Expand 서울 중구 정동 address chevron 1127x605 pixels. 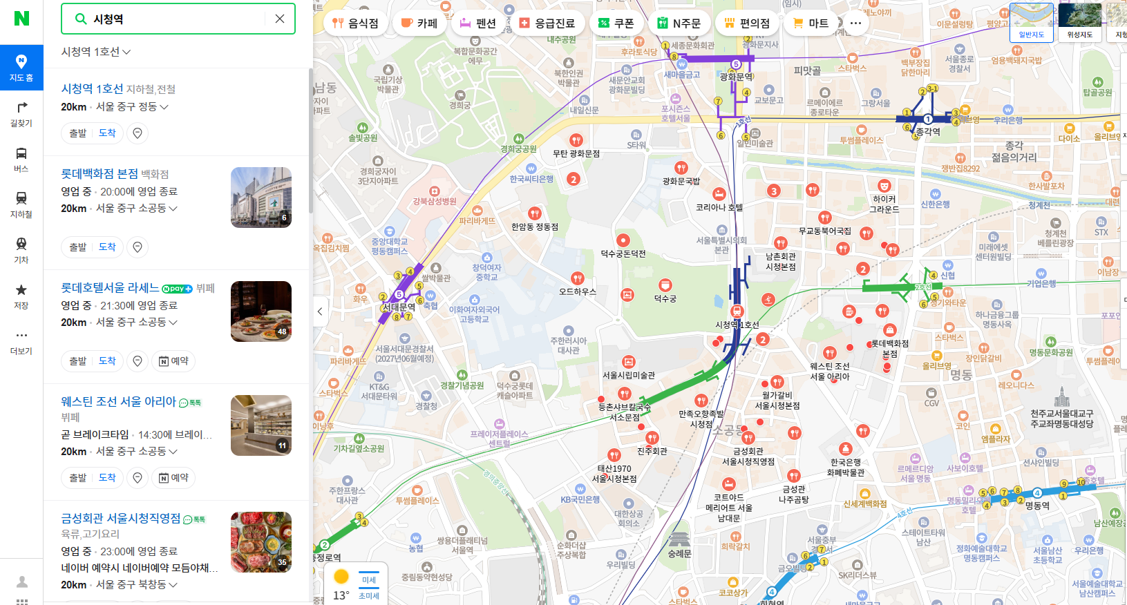[x=164, y=107]
